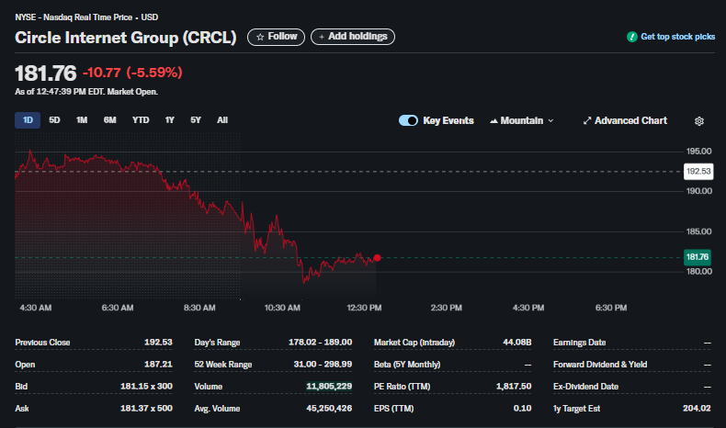Click Forward Dividend & Yield label
This screenshot has height=428, width=726.
(600, 365)
